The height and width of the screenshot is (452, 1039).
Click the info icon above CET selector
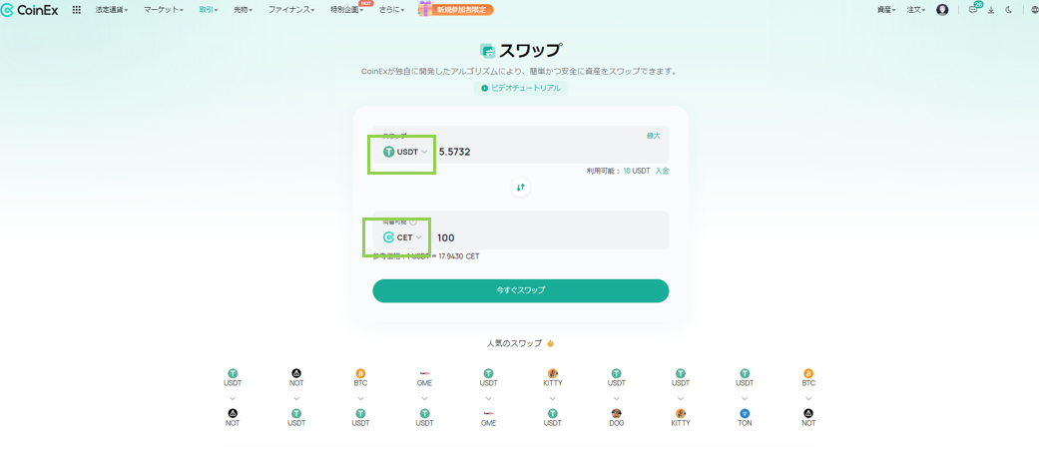[413, 222]
